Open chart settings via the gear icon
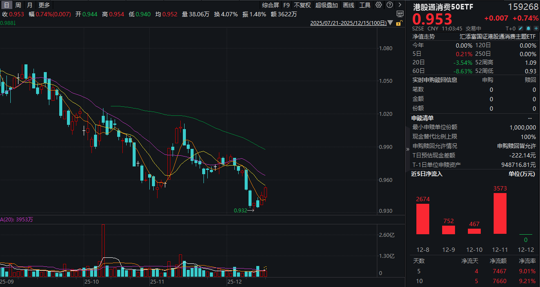Image resolution: width=540 pixels, height=287 pixels. pyautogui.click(x=379, y=5)
